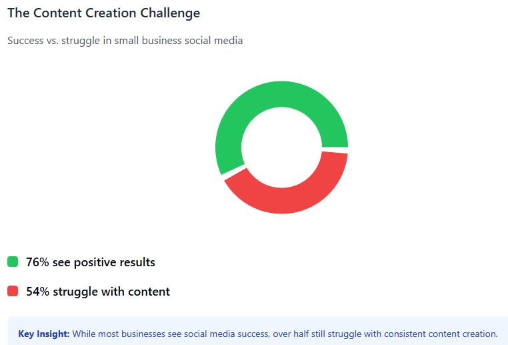Click the '54% struggle with content' legend label

click(x=98, y=291)
